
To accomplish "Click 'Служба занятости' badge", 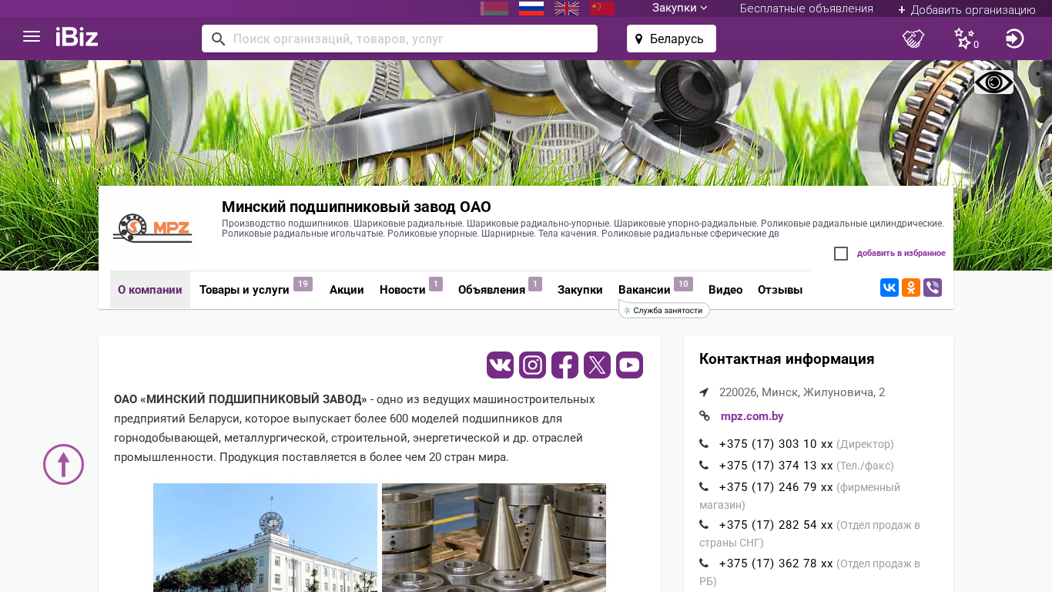I will click(x=664, y=311).
